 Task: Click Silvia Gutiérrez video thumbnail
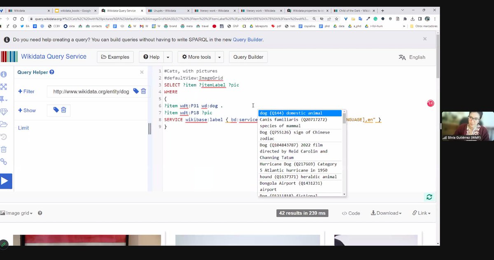tap(468, 126)
